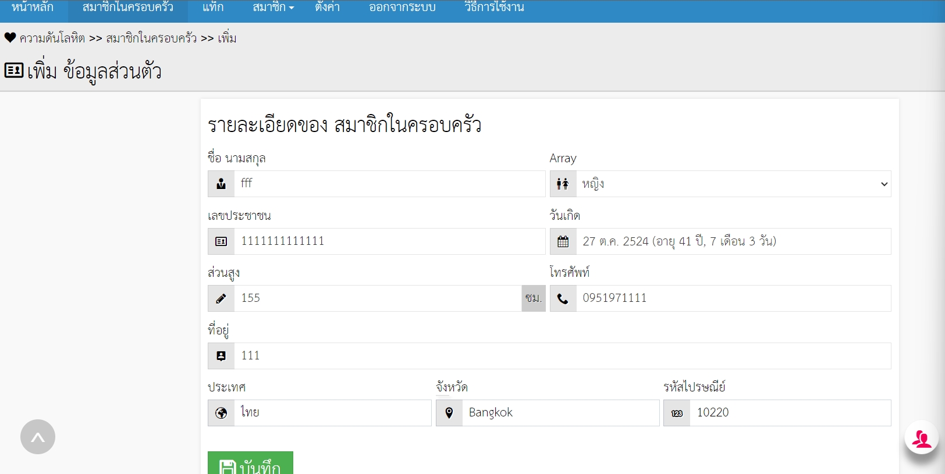Click the Array label above gender dropdown
The height and width of the screenshot is (474, 945).
(x=563, y=158)
